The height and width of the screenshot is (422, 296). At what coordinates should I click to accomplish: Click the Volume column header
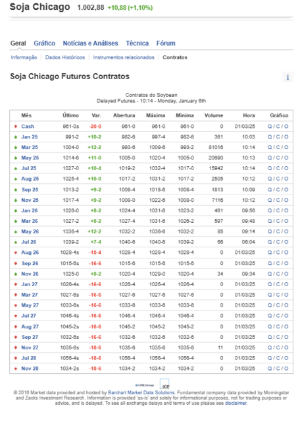[x=214, y=115]
